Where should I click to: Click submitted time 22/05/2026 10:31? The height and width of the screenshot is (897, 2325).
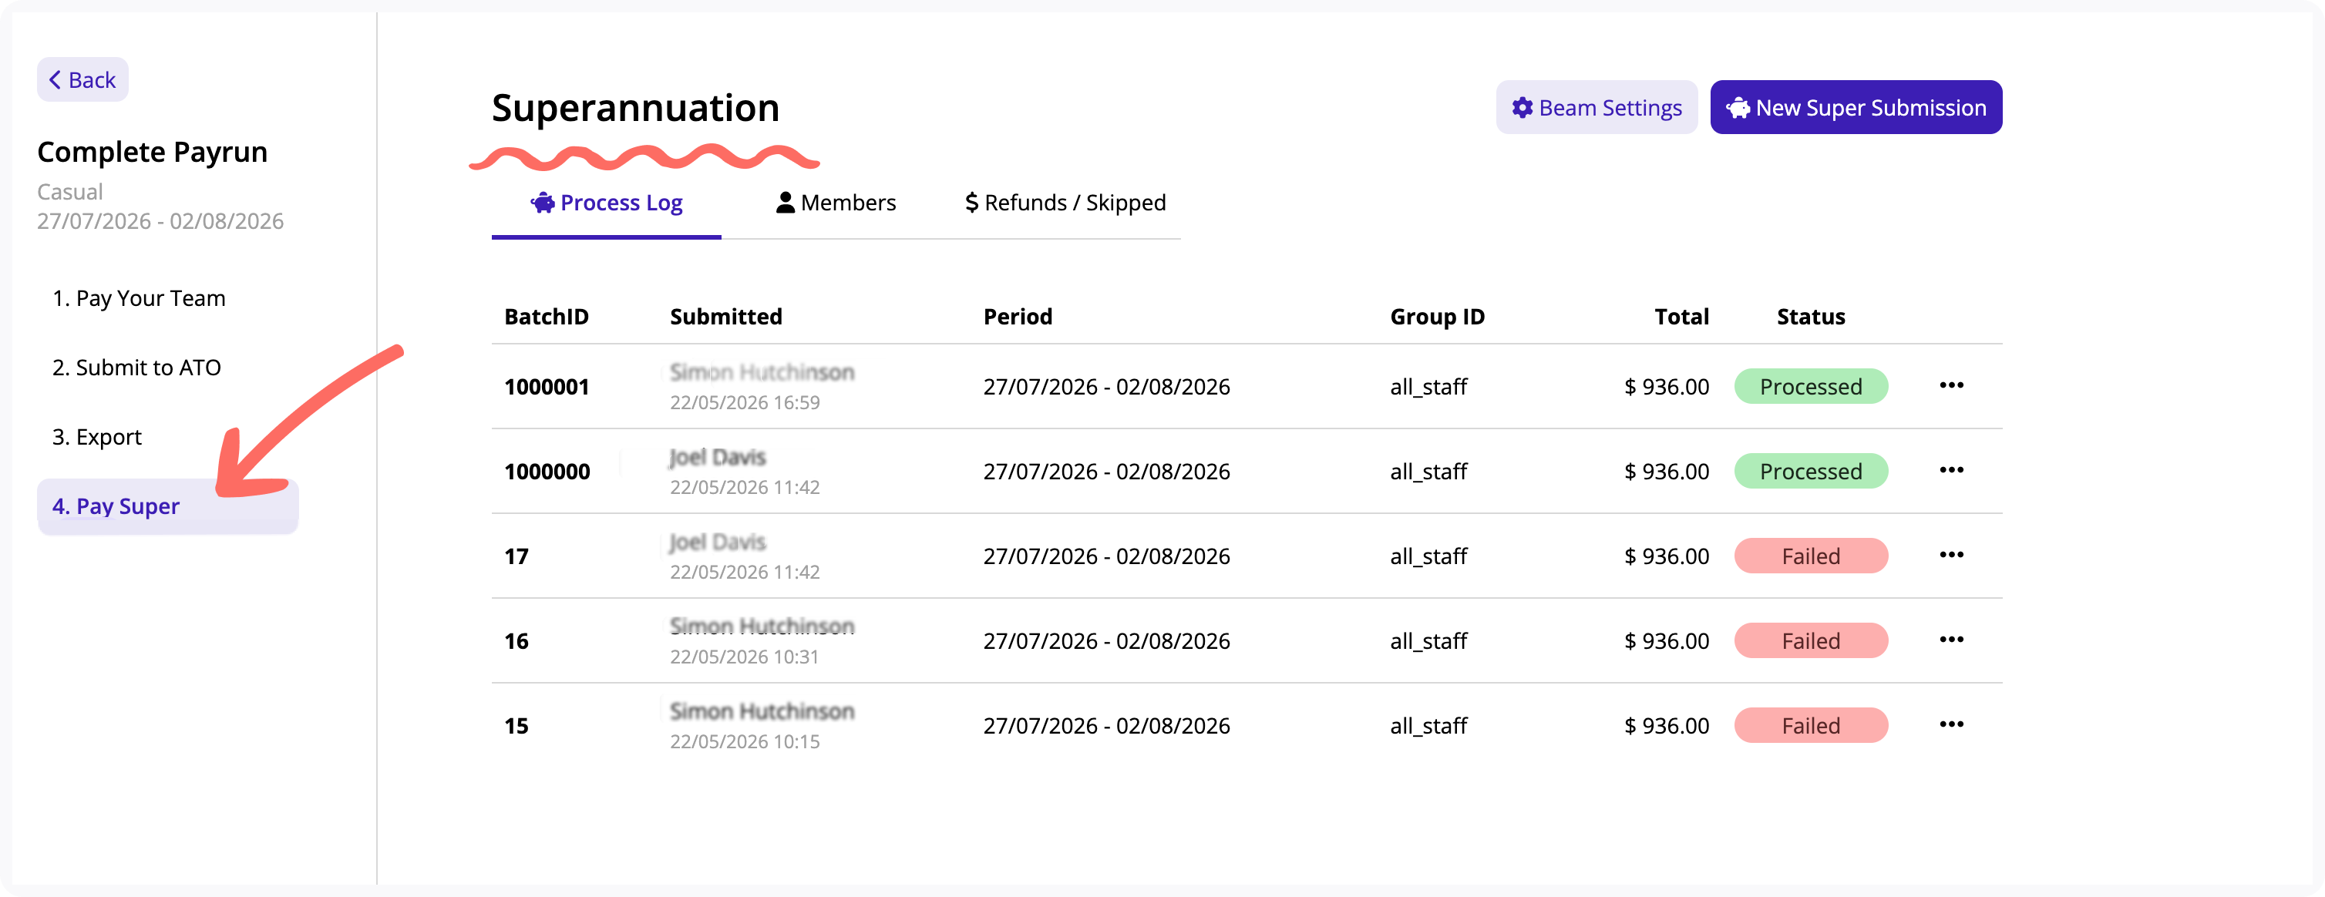coord(745,658)
